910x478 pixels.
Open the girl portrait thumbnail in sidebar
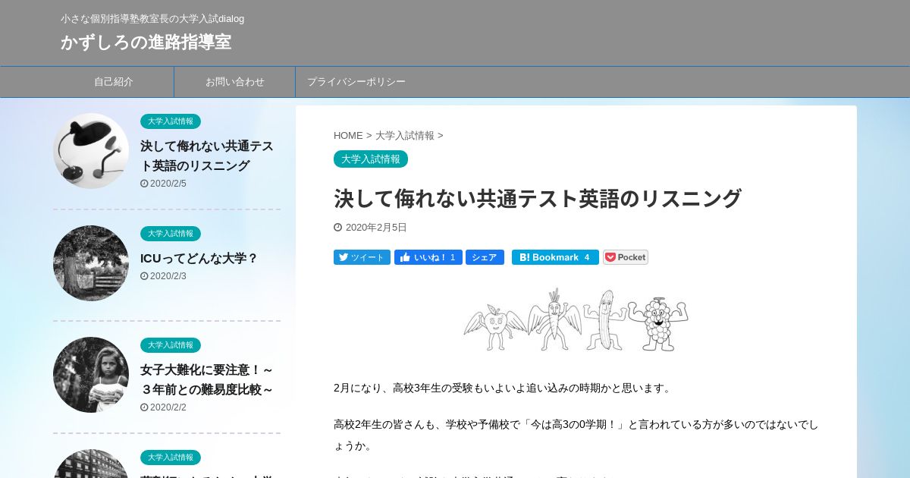(x=91, y=375)
